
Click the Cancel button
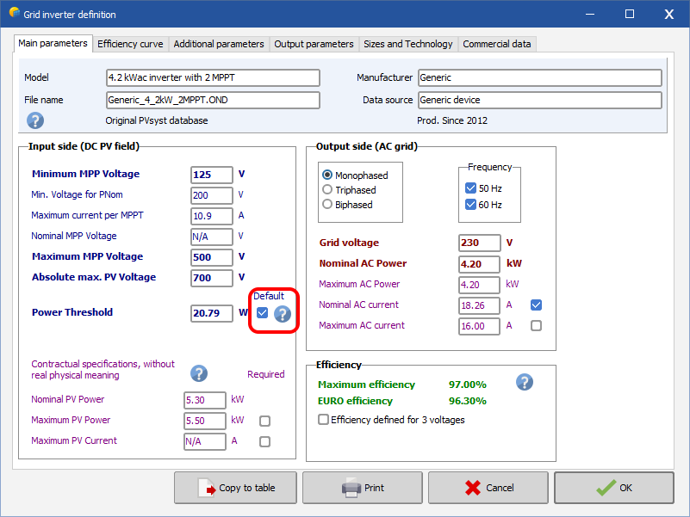coord(488,488)
